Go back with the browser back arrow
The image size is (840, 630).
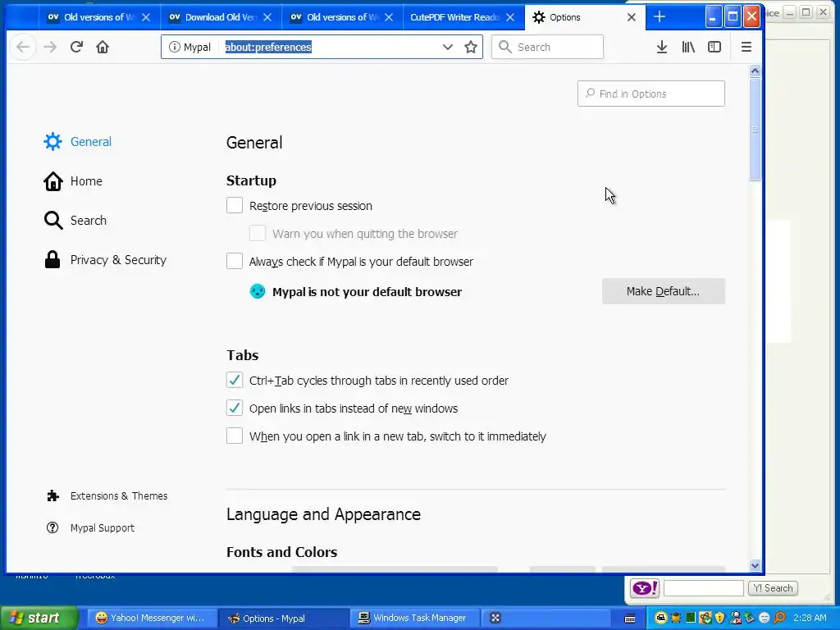23,47
